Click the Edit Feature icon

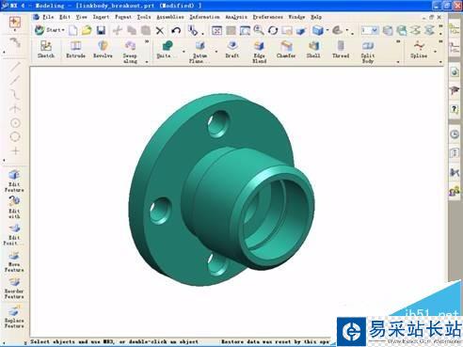click(14, 181)
